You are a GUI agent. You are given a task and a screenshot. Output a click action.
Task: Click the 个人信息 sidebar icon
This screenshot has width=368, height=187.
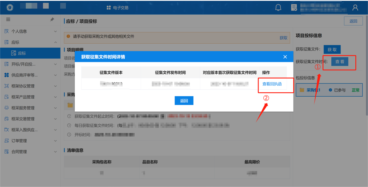tap(7, 31)
